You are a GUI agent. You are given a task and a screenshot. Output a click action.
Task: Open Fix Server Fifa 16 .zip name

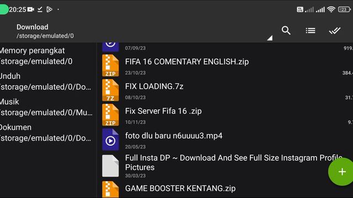point(163,111)
